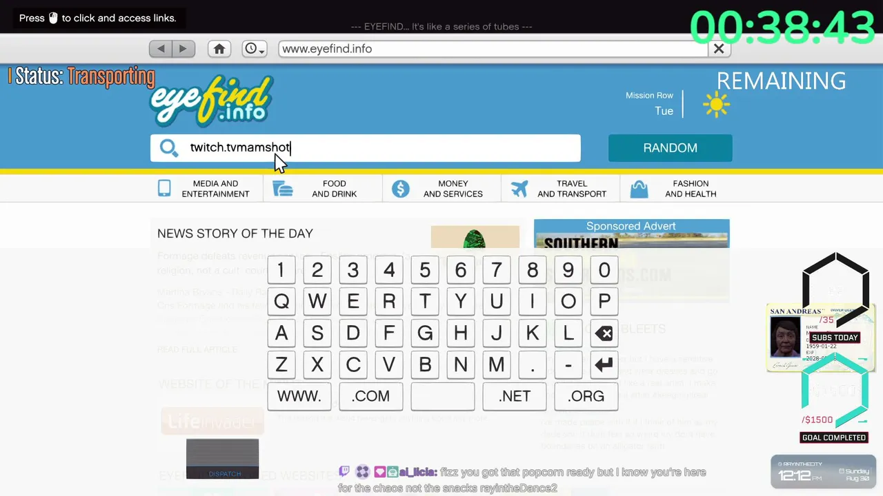883x496 pixels.
Task: Click the Money and Services dollar icon
Action: click(x=401, y=188)
